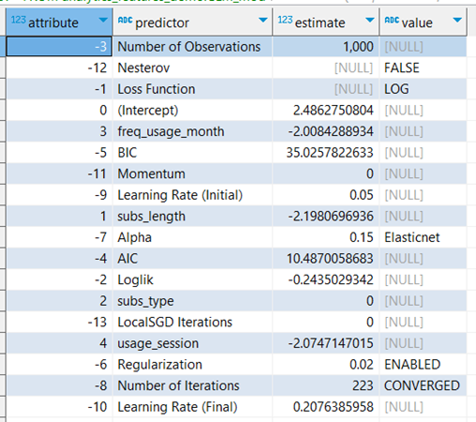Select the Number of Iterations cell
Viewport: 476px width, 422px height.
click(x=192, y=385)
